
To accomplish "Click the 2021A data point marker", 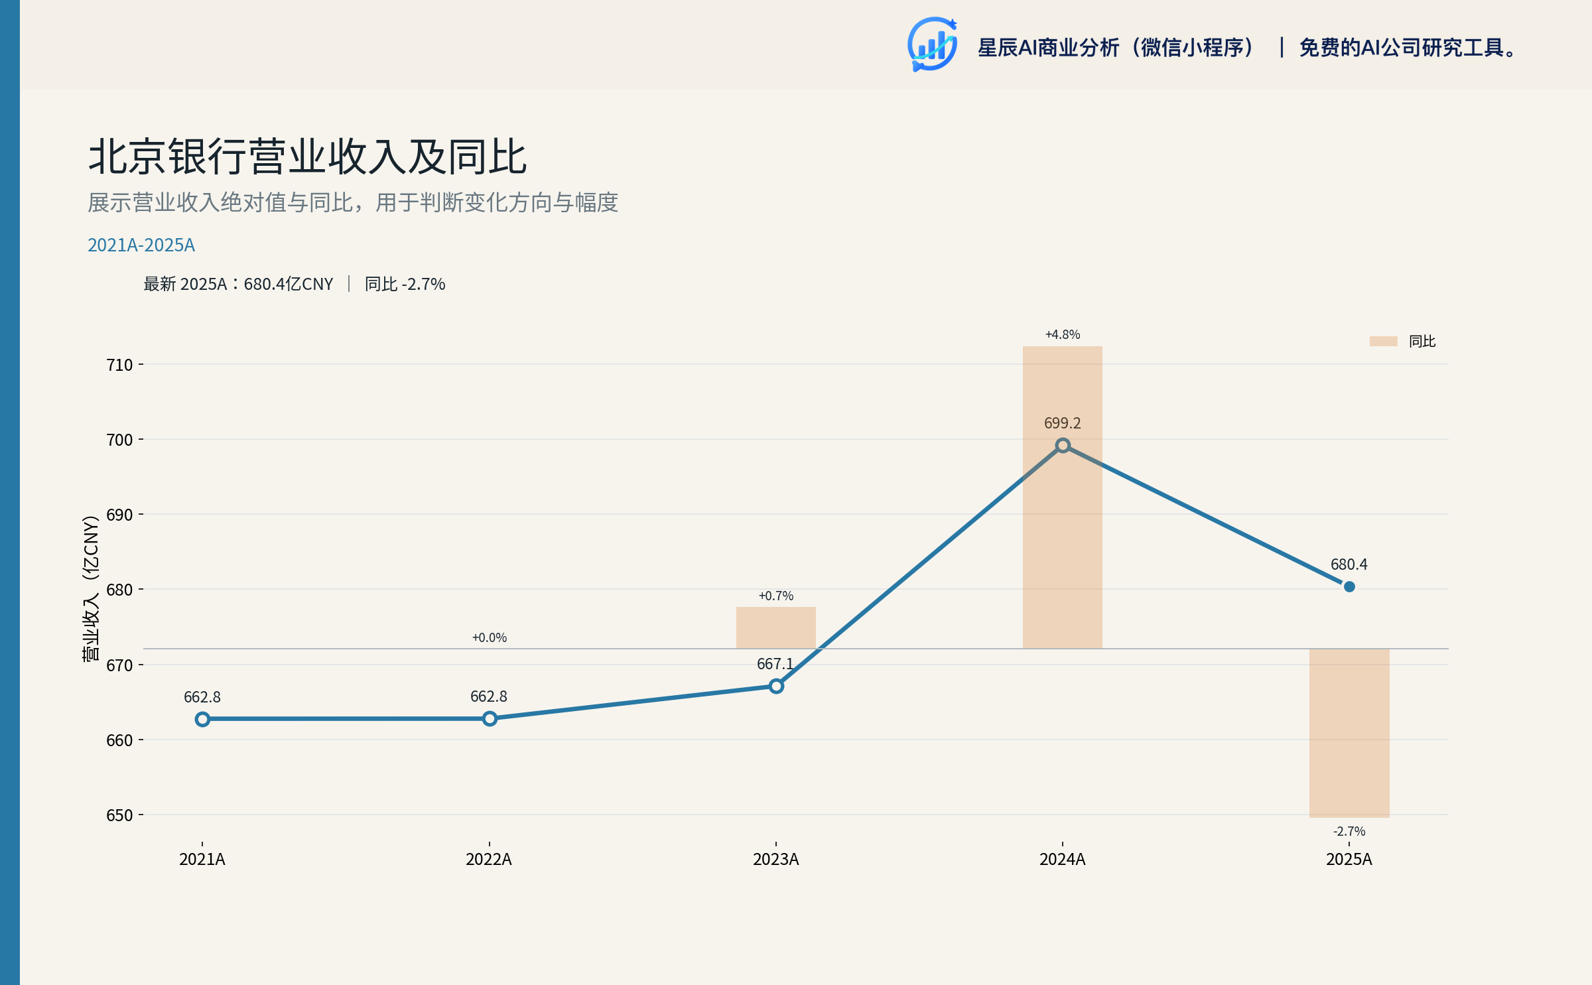I will [202, 719].
